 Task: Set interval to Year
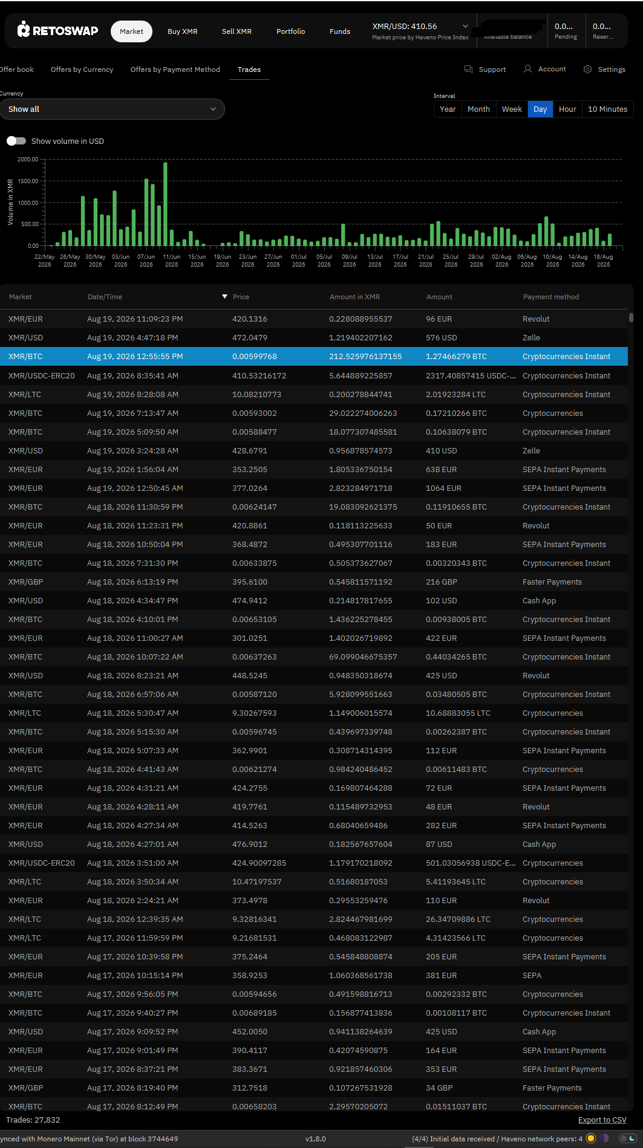[448, 109]
